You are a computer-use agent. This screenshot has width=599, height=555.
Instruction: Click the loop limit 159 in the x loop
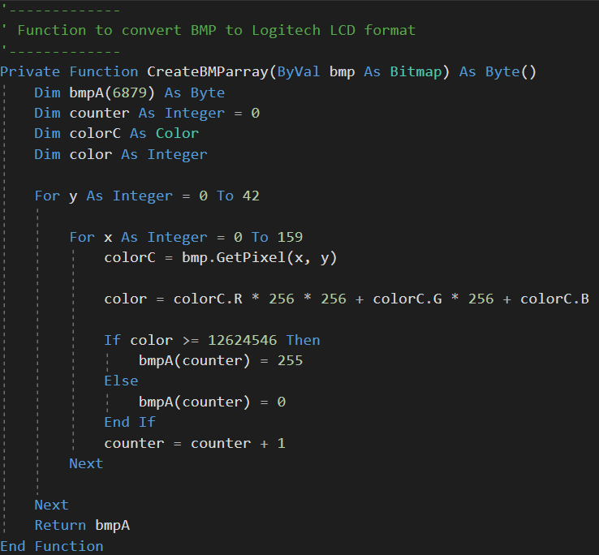point(290,237)
